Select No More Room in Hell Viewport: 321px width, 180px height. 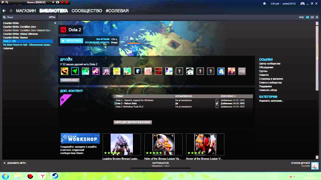pyautogui.click(x=28, y=45)
